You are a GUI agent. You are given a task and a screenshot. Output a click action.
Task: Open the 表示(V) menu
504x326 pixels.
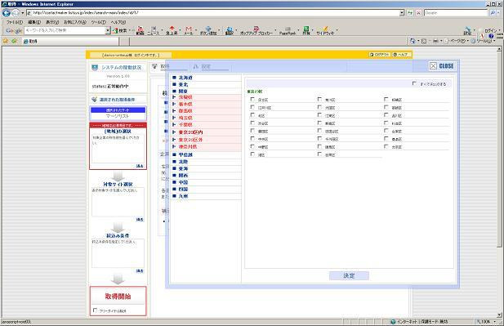52,22
